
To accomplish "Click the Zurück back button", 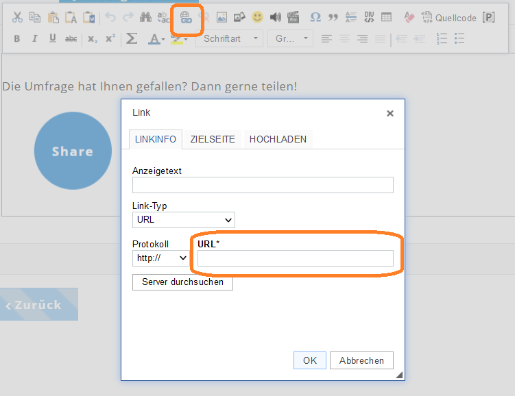I will coord(39,304).
